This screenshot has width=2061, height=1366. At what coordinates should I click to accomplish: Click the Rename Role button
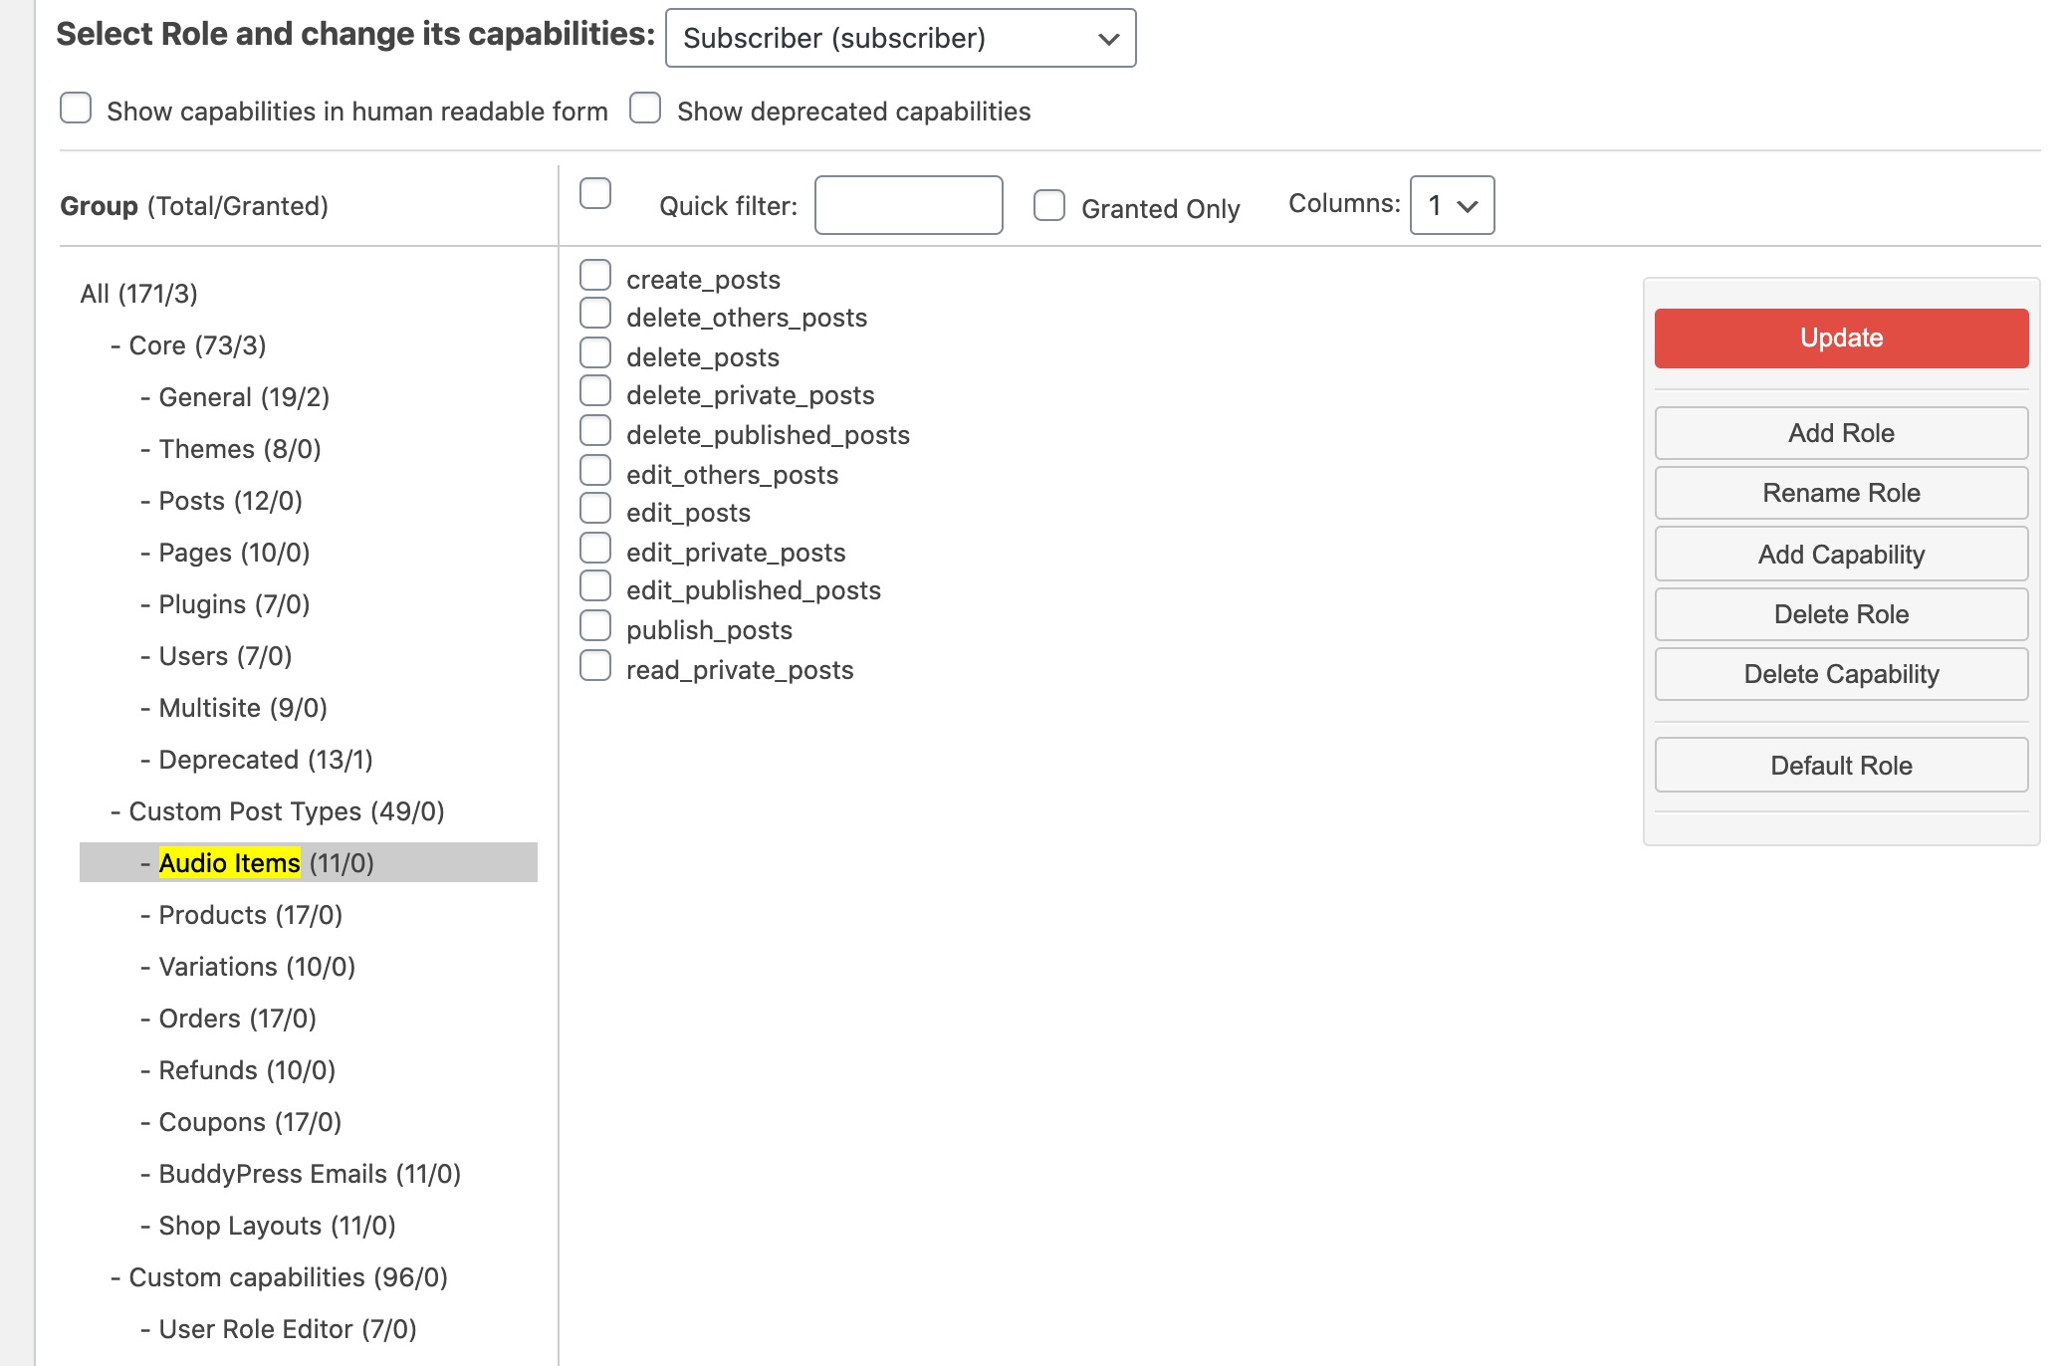[x=1840, y=493]
